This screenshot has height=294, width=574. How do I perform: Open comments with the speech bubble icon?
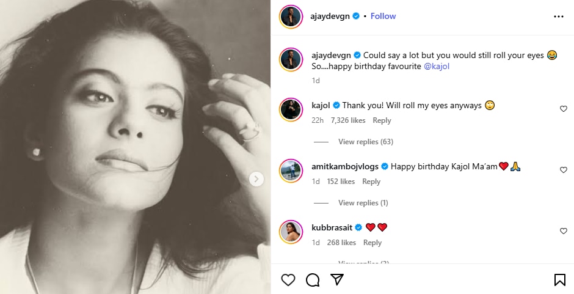313,280
